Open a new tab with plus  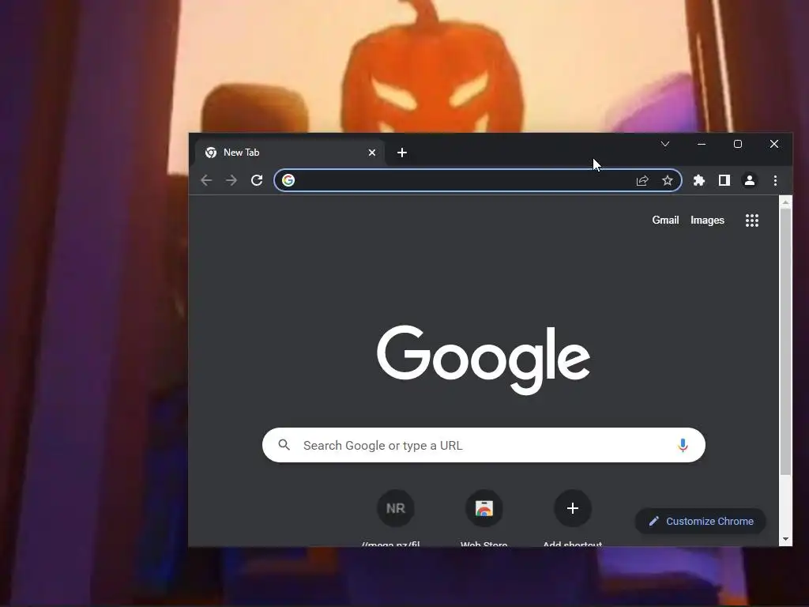pyautogui.click(x=402, y=153)
